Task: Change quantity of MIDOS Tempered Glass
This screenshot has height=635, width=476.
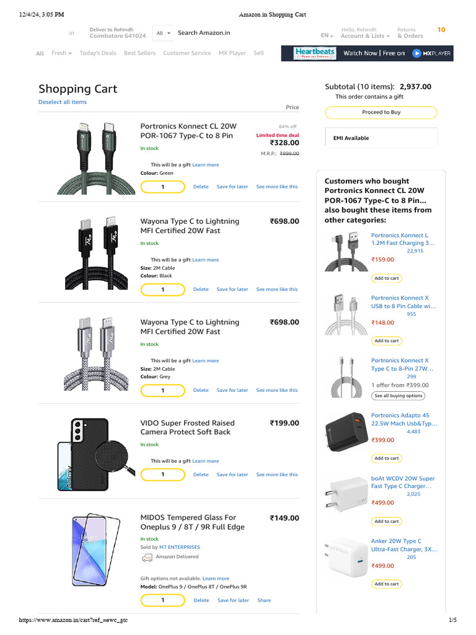Action: 163,600
